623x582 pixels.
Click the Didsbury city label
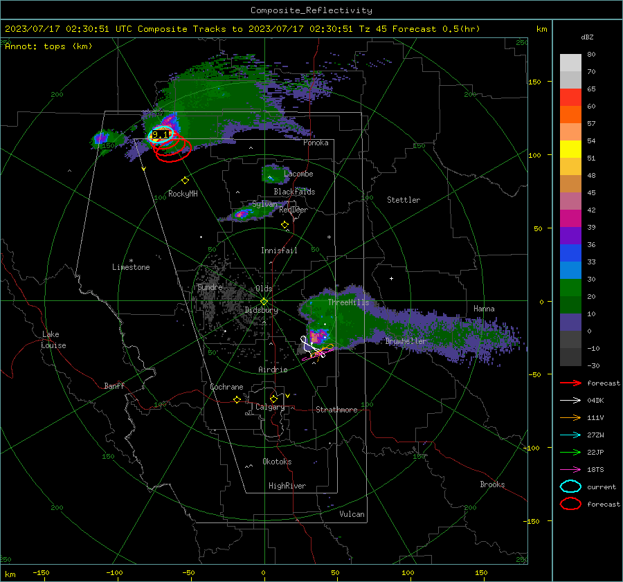click(x=261, y=310)
